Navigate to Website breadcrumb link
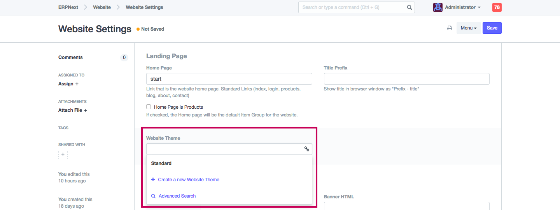The height and width of the screenshot is (210, 560). (102, 7)
